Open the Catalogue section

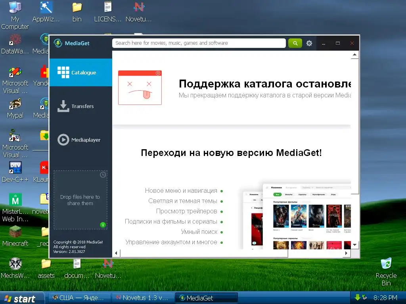point(80,72)
